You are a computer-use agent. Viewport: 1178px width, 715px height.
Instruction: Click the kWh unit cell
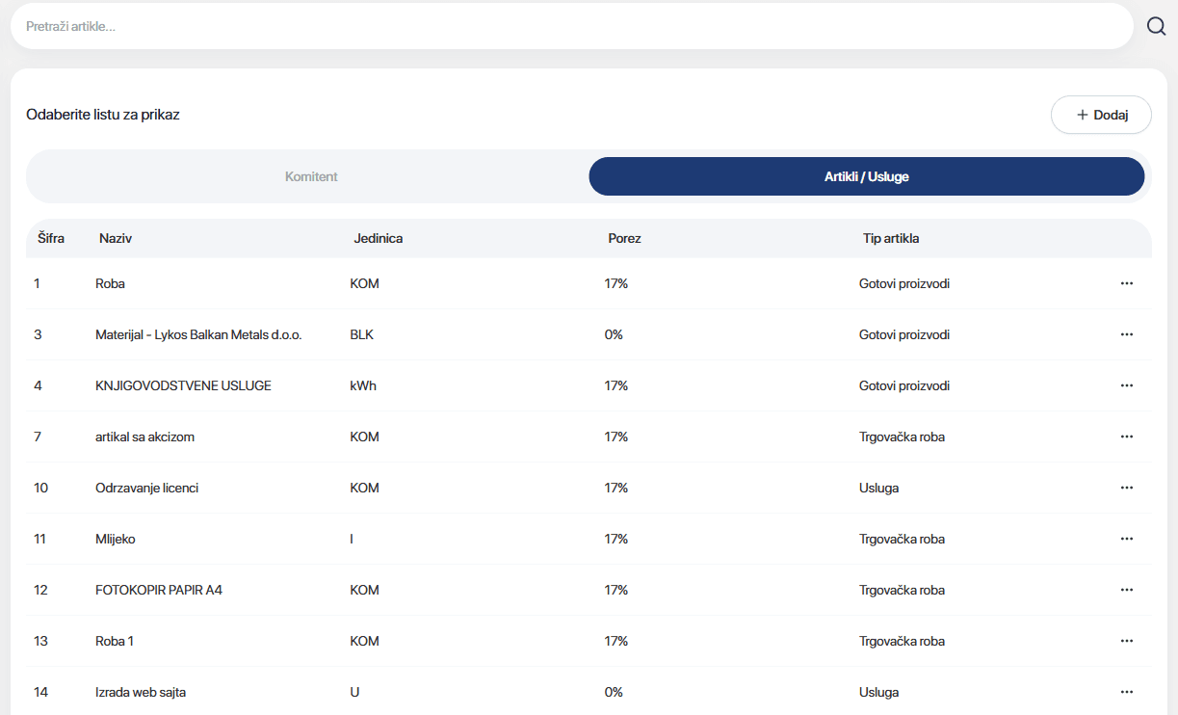coord(363,385)
